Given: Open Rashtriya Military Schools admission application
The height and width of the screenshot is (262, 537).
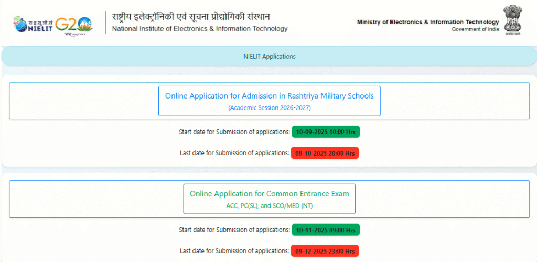Looking at the screenshot, I should tap(269, 96).
